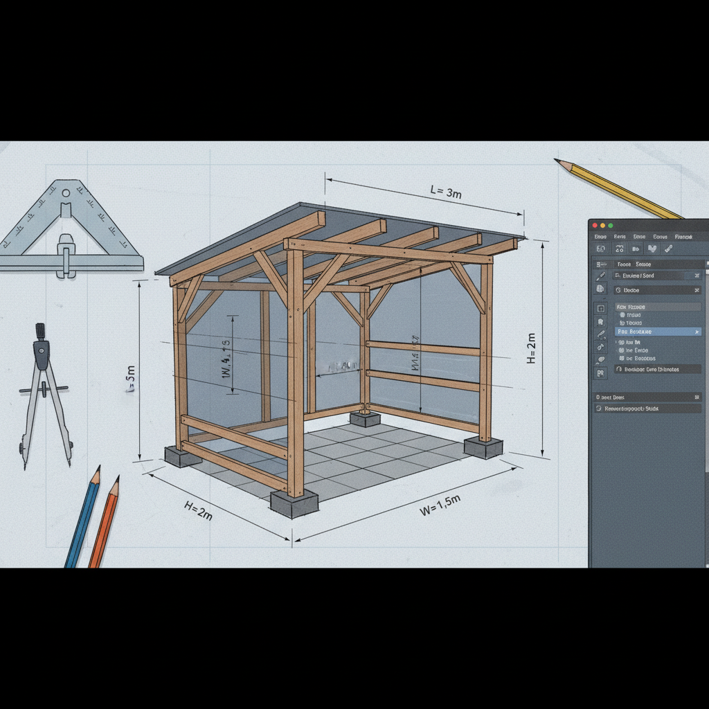Viewport: 709px width, 709px height.
Task: Click the first icon in the panel's top toolbar
Action: coord(602,249)
